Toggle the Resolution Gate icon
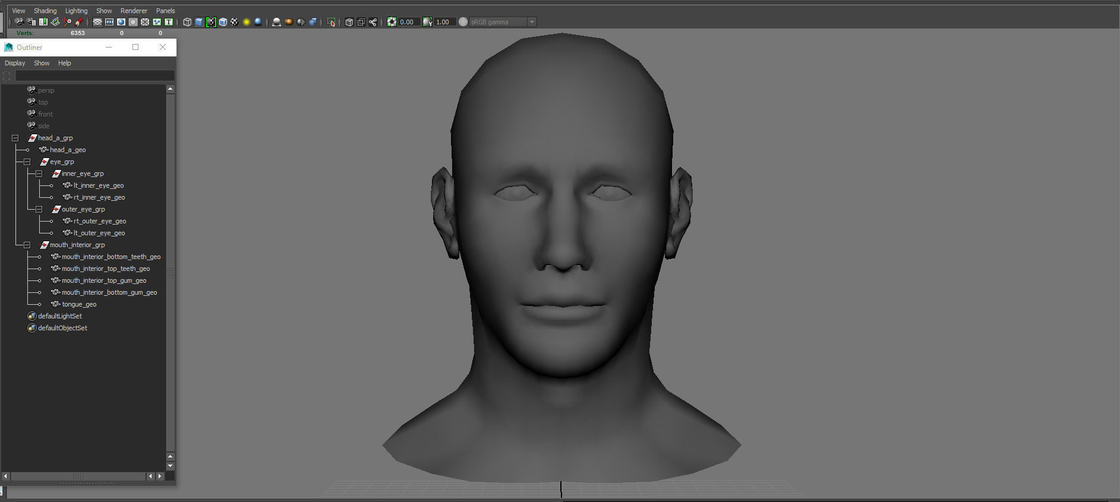Viewport: 1120px width, 502px height. pyautogui.click(x=121, y=22)
